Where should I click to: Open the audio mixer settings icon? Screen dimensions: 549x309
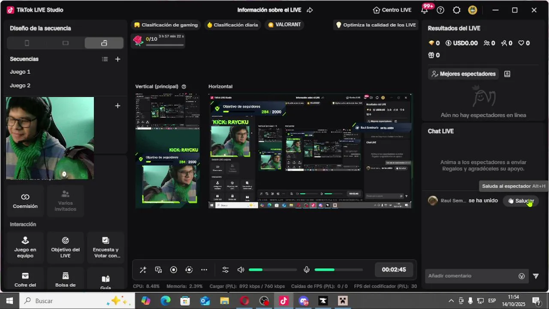pos(225,270)
